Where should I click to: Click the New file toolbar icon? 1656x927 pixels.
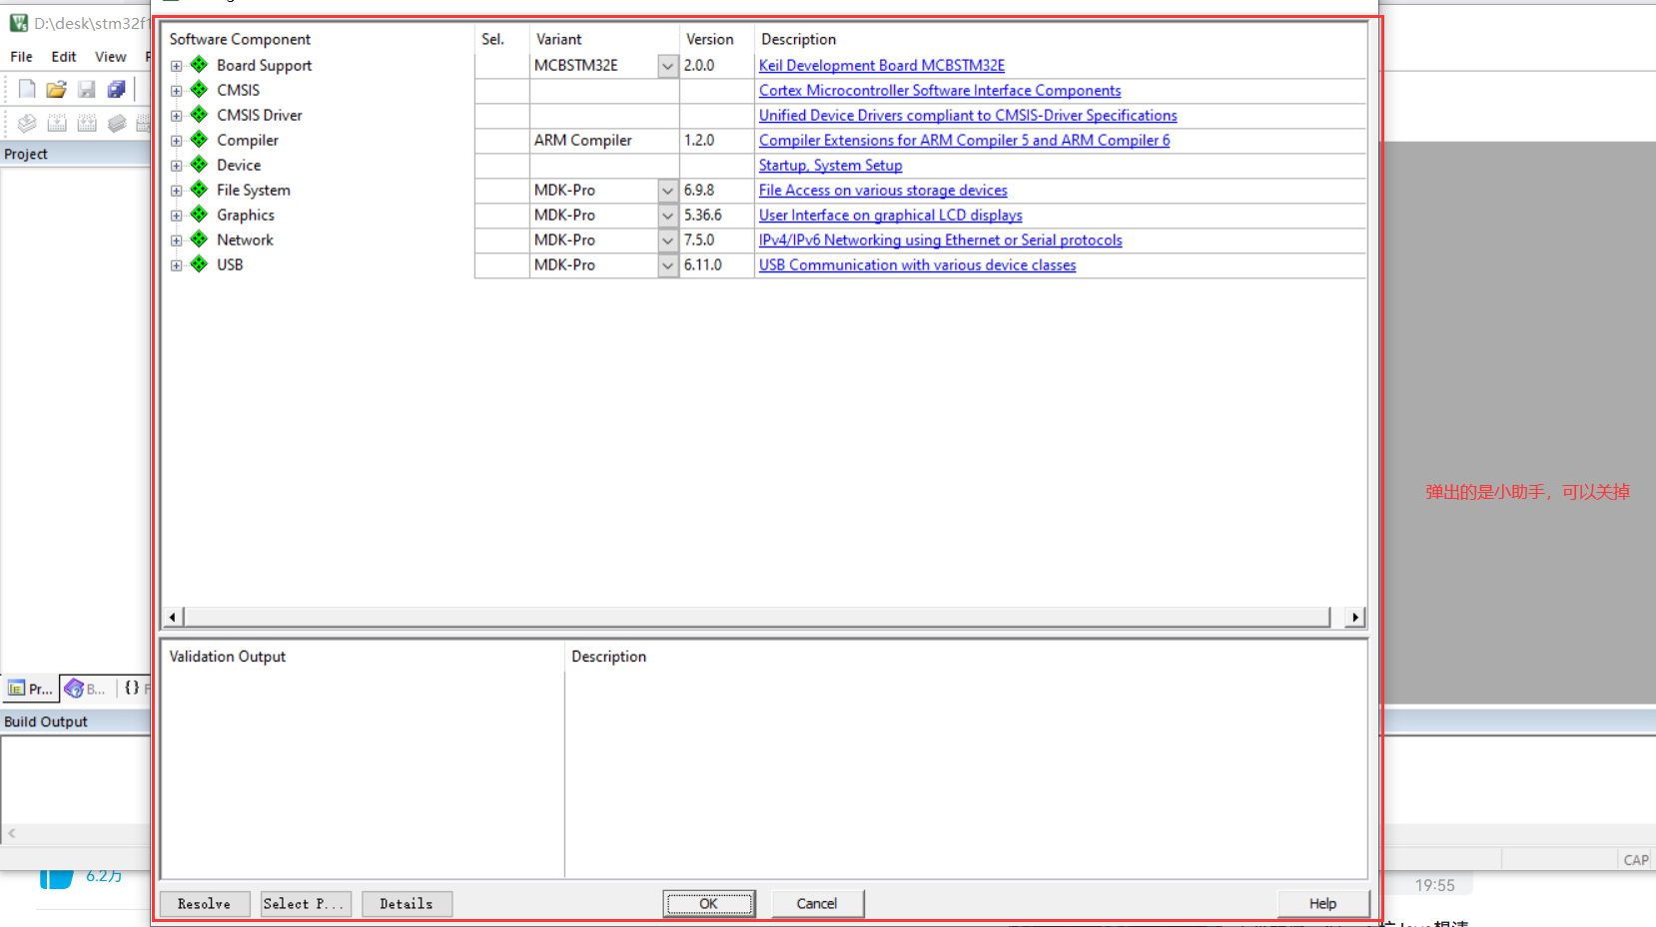pos(27,89)
